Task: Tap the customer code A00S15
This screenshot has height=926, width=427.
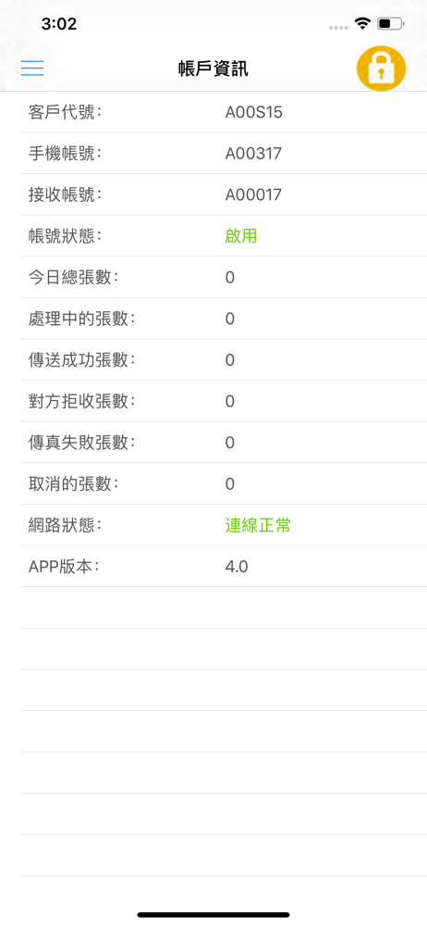Action: [253, 112]
